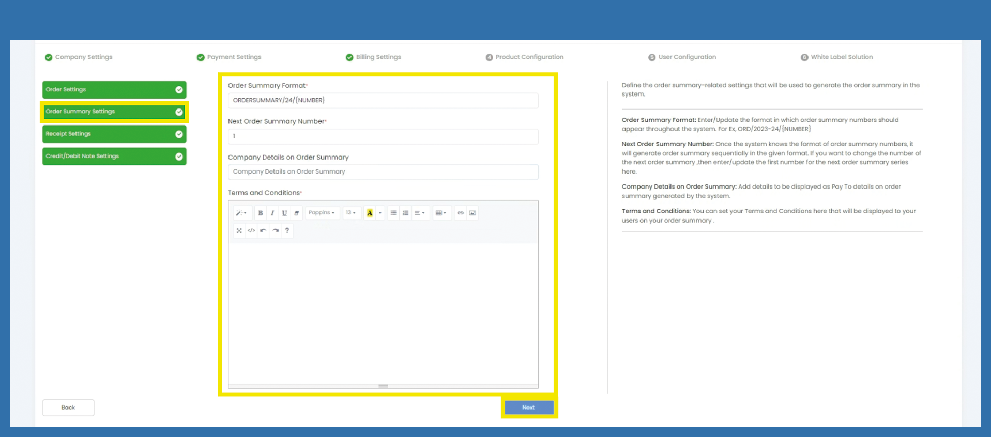Toggle bold formatting in editor
This screenshot has height=437, width=991.
[261, 213]
